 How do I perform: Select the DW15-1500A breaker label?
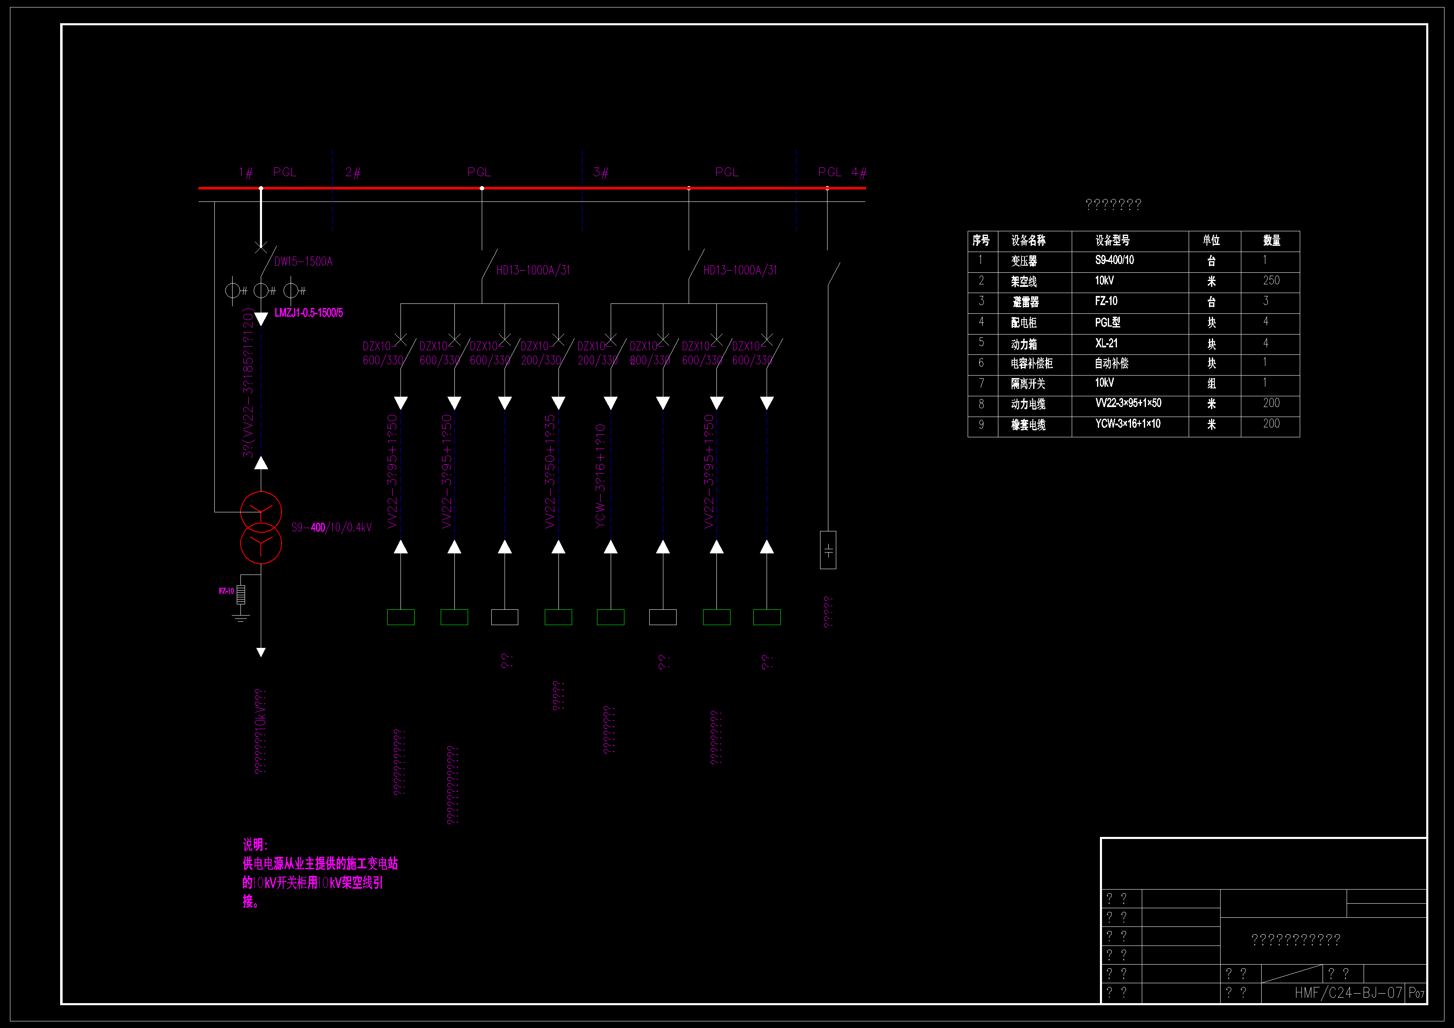(303, 262)
